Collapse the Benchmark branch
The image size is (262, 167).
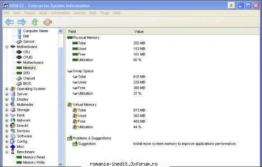click(x=7, y=152)
